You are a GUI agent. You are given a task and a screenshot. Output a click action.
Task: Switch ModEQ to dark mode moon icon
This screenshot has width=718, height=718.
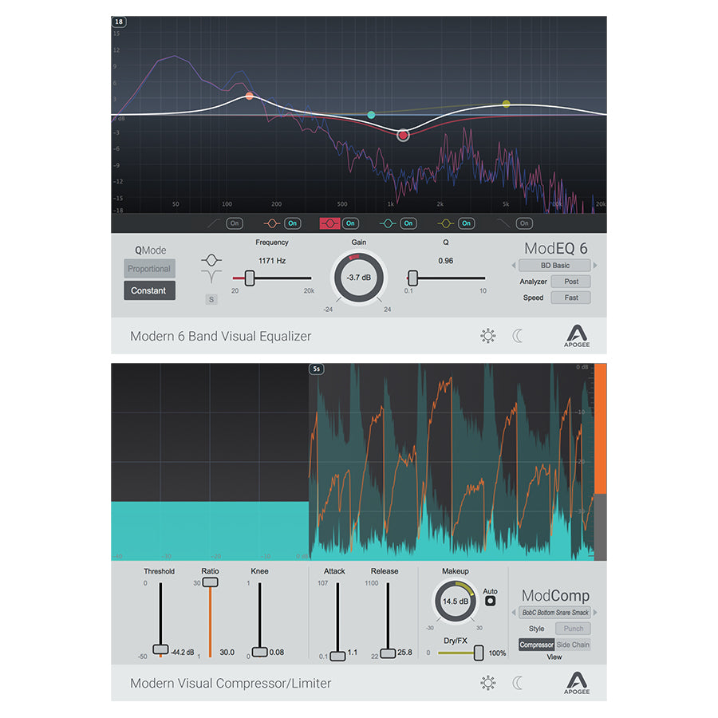coord(518,336)
